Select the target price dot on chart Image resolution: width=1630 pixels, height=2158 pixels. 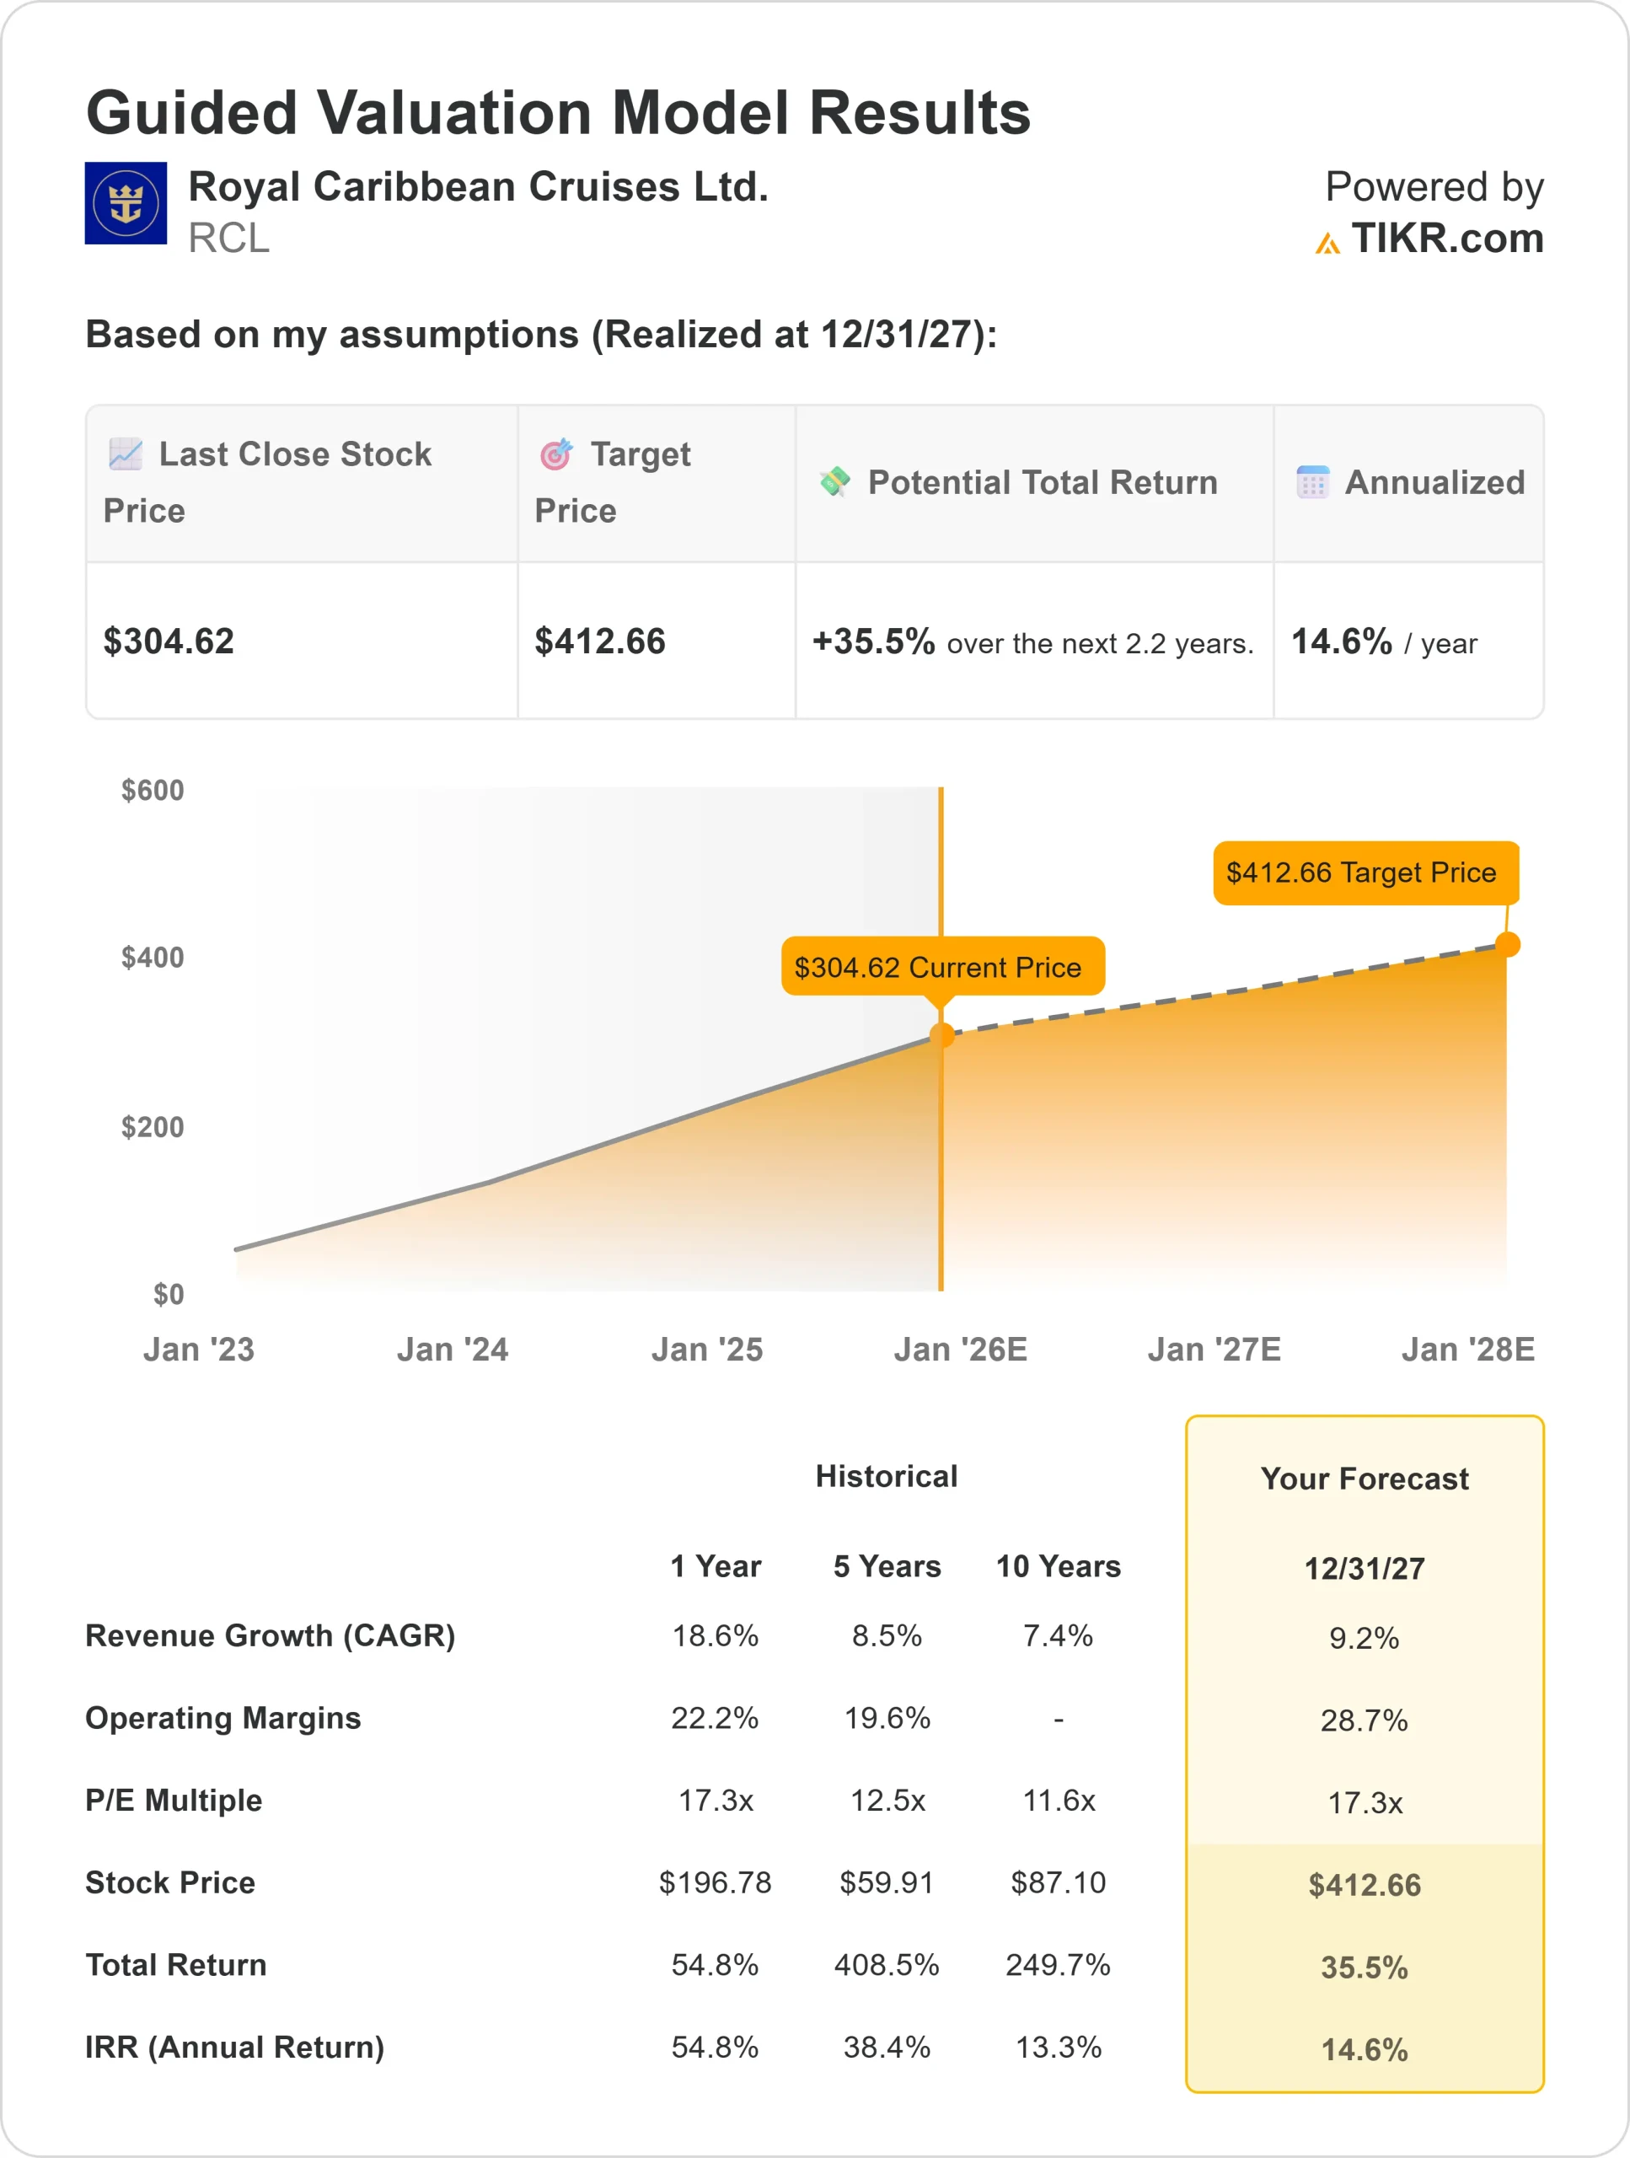click(1507, 944)
